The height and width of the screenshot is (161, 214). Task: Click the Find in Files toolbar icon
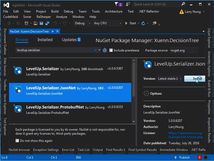pyautogui.click(x=154, y=23)
